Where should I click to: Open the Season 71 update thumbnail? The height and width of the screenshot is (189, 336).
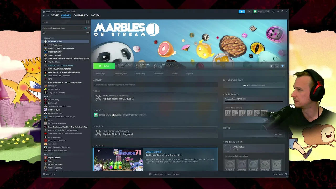[118, 160]
